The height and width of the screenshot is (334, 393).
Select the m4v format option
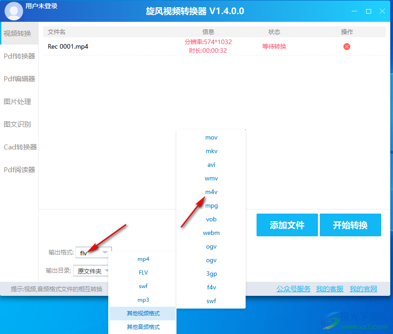[x=211, y=192]
